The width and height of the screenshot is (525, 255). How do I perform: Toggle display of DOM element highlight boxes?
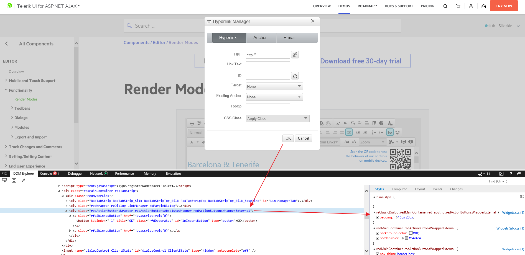pyautogui.click(x=14, y=181)
